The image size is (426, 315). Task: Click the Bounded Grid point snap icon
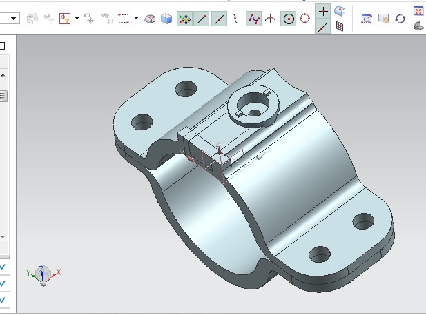coord(340,26)
